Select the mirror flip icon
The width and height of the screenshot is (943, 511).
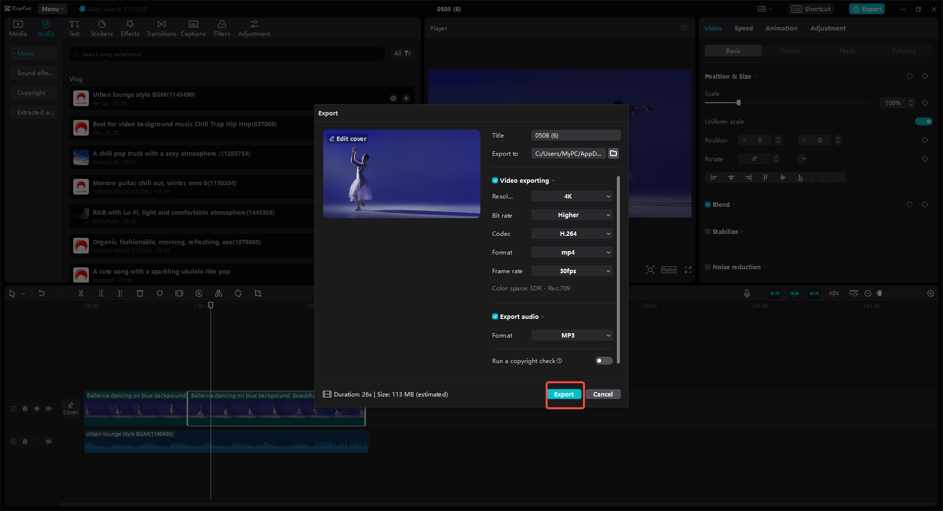click(x=219, y=293)
